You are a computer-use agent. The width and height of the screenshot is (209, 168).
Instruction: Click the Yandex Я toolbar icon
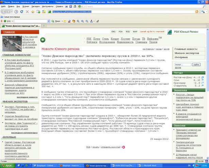pyautogui.click(x=1, y=21)
